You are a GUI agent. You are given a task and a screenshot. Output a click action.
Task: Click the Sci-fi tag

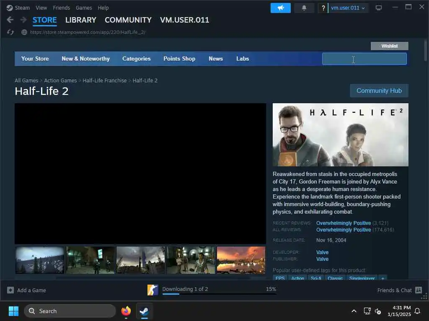click(316, 278)
